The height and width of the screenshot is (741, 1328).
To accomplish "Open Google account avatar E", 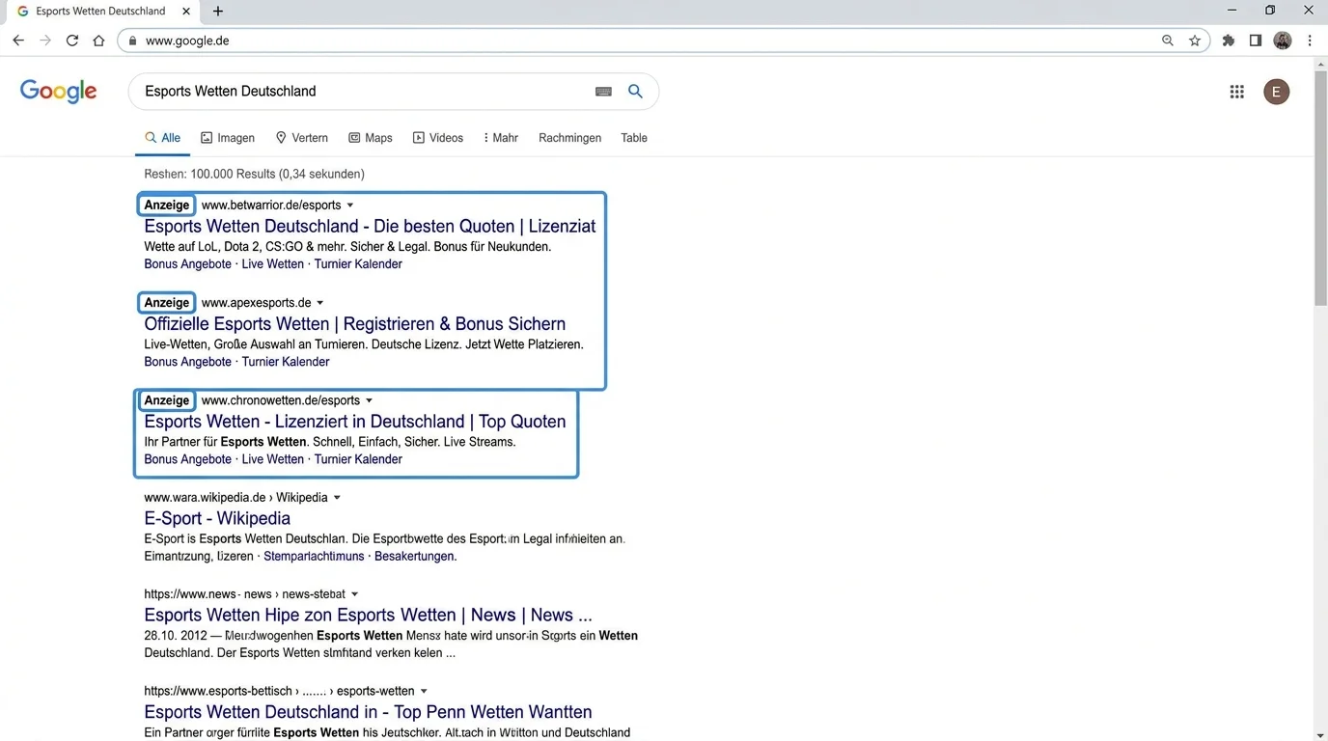I will click(x=1277, y=92).
